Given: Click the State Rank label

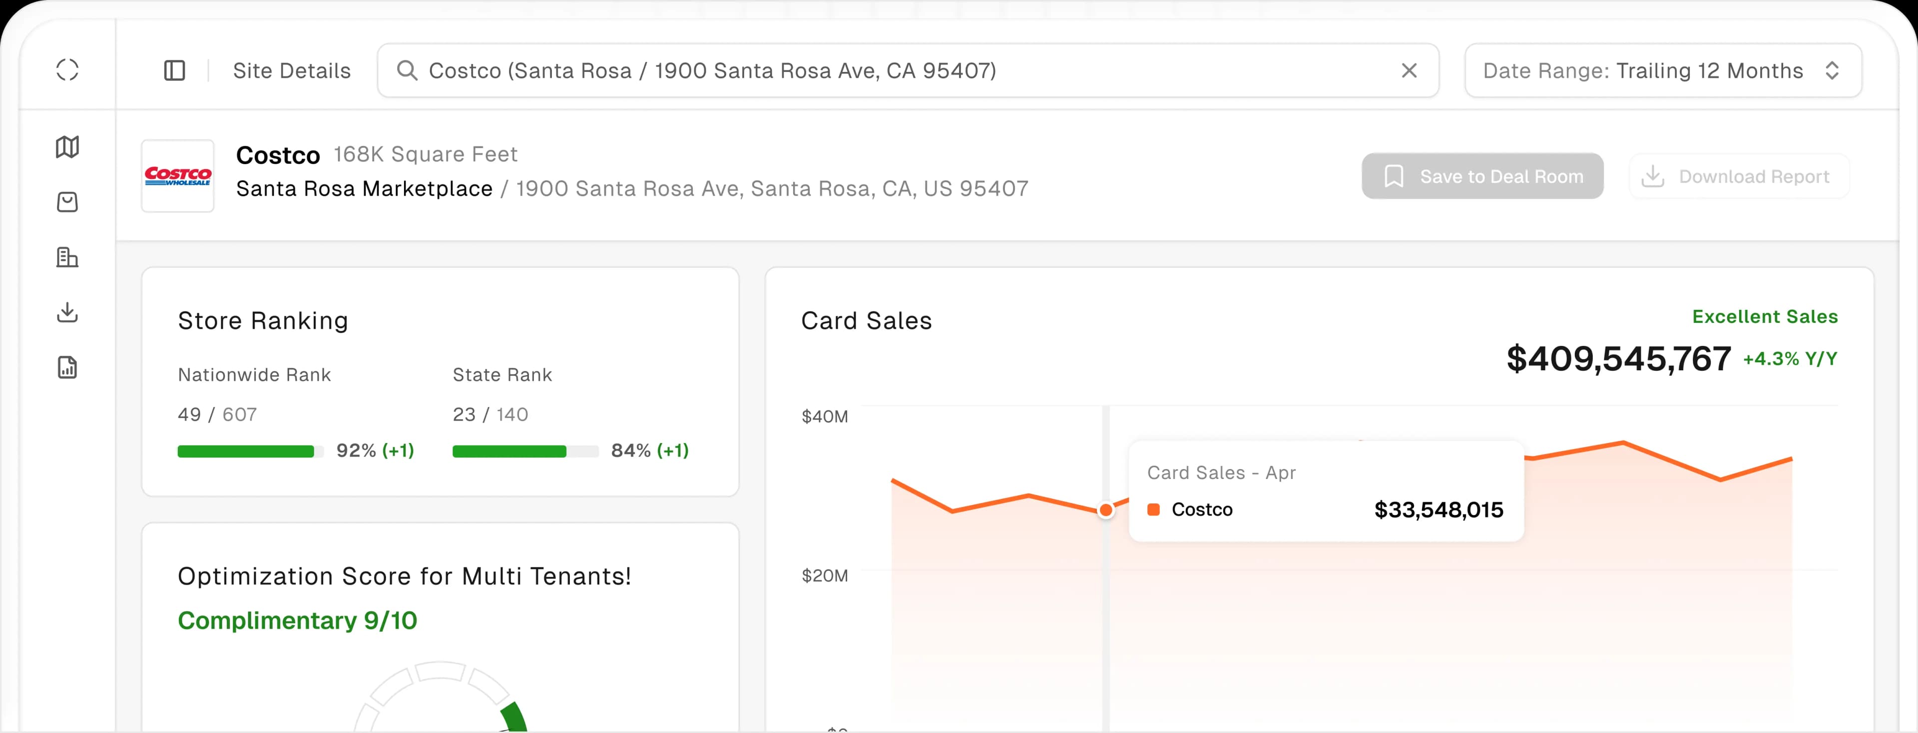Looking at the screenshot, I should 502,375.
